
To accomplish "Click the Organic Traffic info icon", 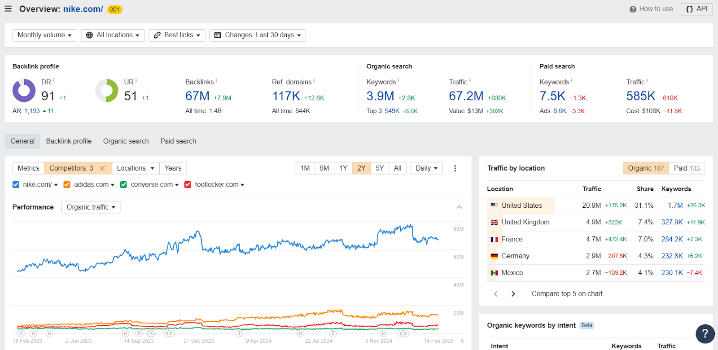I will [470, 80].
